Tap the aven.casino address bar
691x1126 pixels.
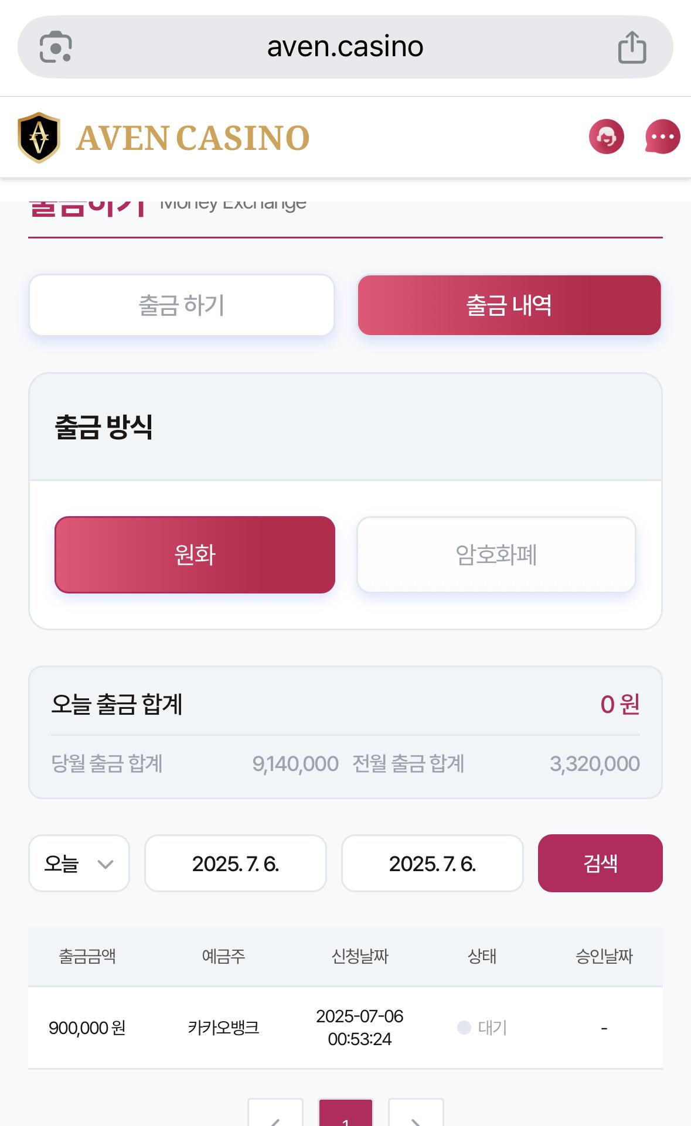tap(345, 47)
